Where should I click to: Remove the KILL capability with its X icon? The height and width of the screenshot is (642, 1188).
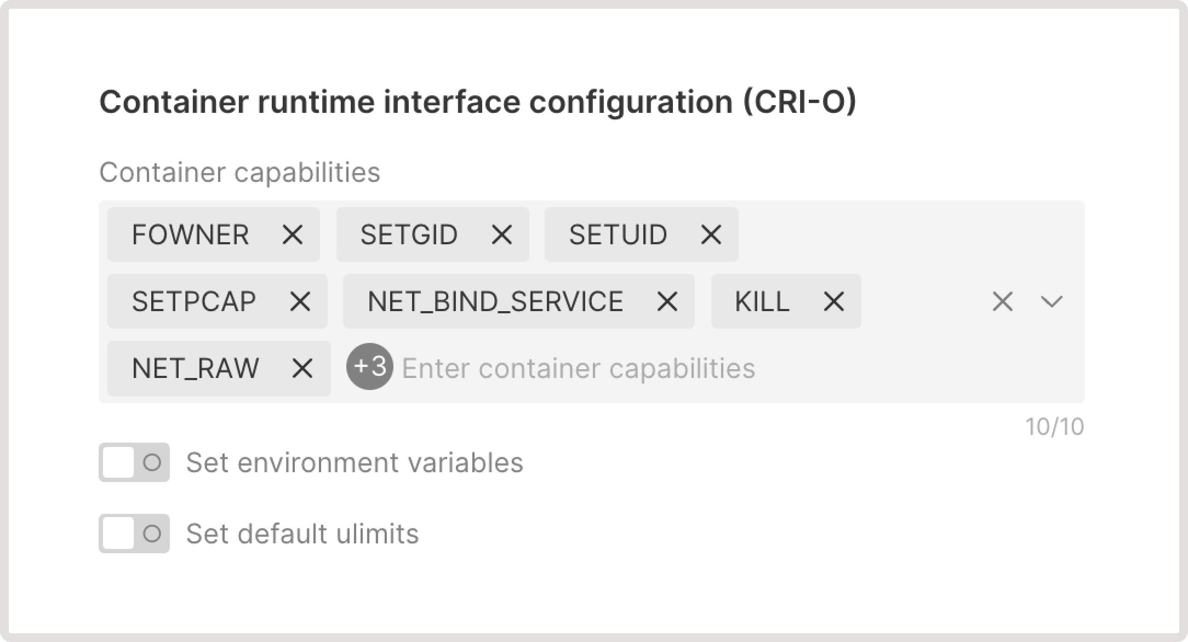point(833,301)
